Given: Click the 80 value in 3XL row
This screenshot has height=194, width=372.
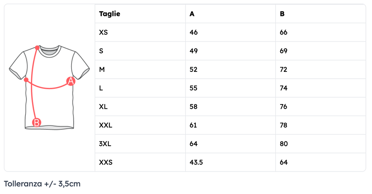Looking at the screenshot, I should click(284, 144).
